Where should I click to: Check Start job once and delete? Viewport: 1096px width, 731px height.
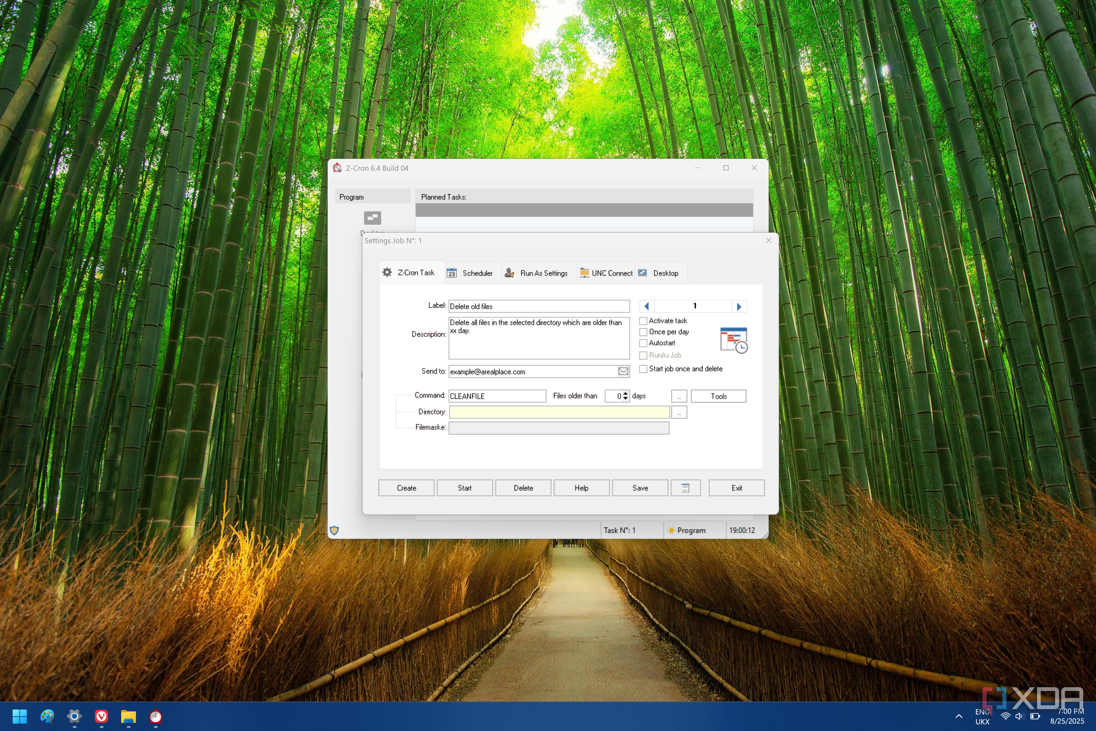click(643, 369)
